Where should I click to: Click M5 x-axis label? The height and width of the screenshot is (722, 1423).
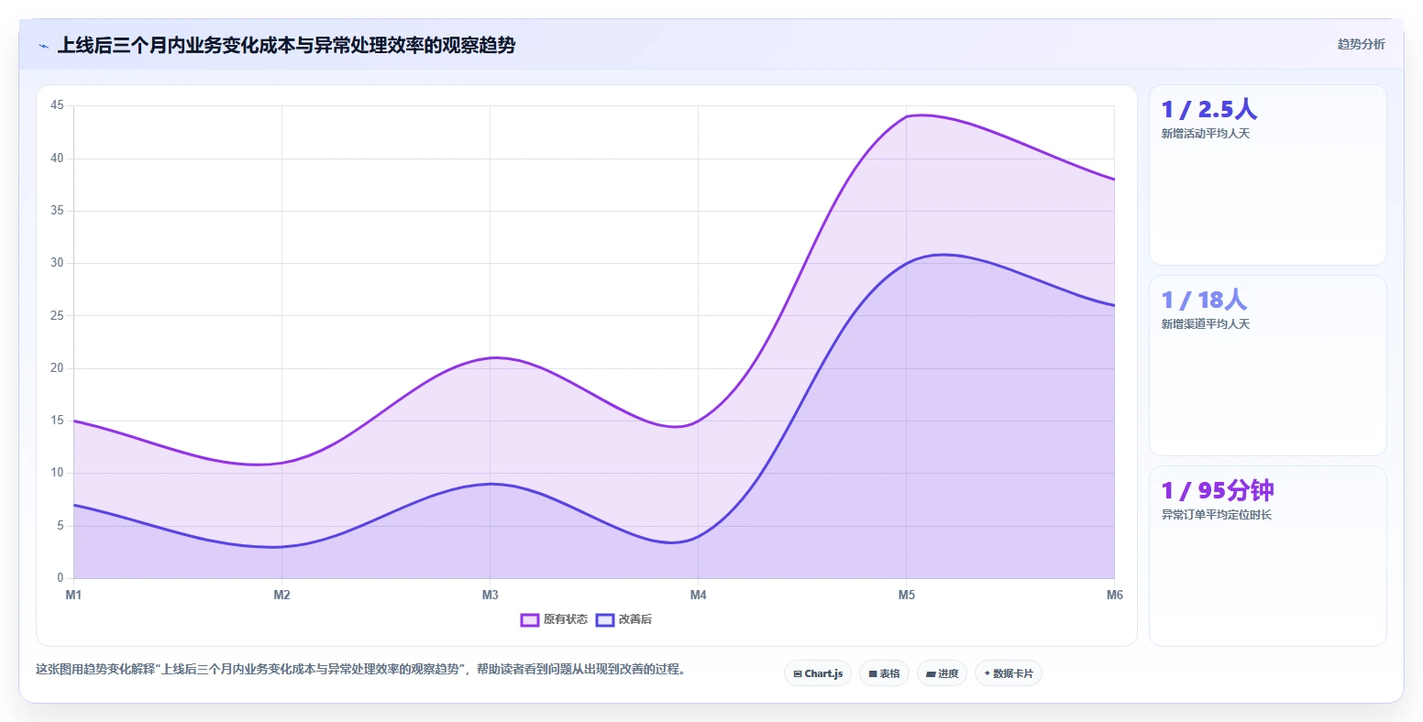coord(906,596)
